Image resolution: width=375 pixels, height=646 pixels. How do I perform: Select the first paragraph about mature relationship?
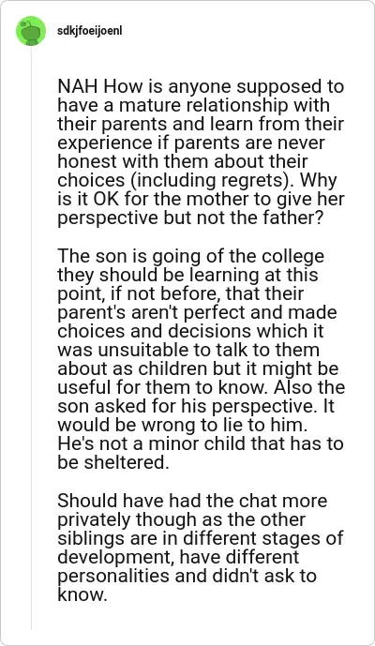click(x=201, y=152)
